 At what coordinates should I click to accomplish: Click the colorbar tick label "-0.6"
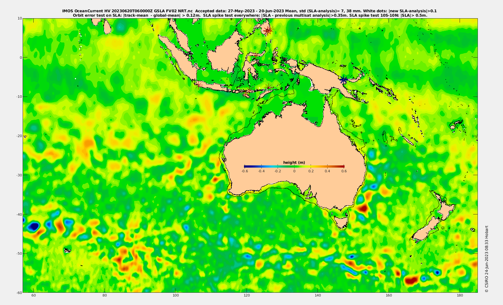[x=245, y=171]
